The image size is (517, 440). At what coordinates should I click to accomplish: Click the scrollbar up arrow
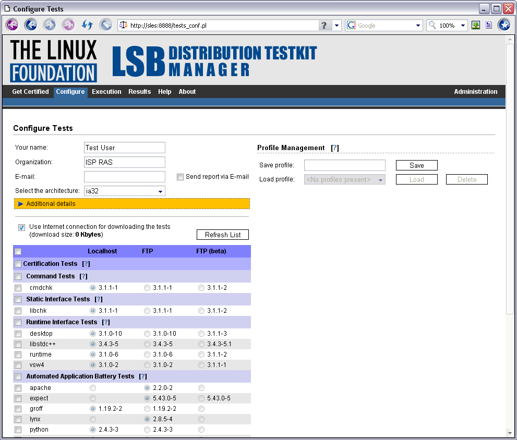510,39
